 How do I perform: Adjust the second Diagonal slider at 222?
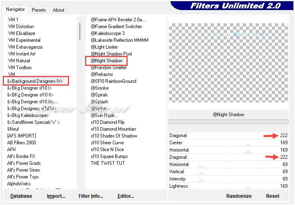(228, 157)
